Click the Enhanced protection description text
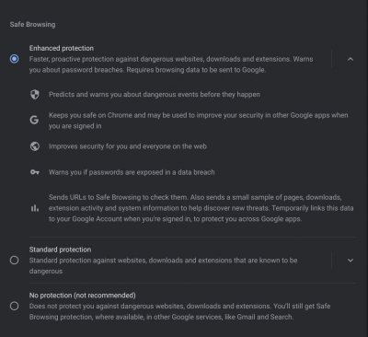The image size is (368, 337). 171,64
